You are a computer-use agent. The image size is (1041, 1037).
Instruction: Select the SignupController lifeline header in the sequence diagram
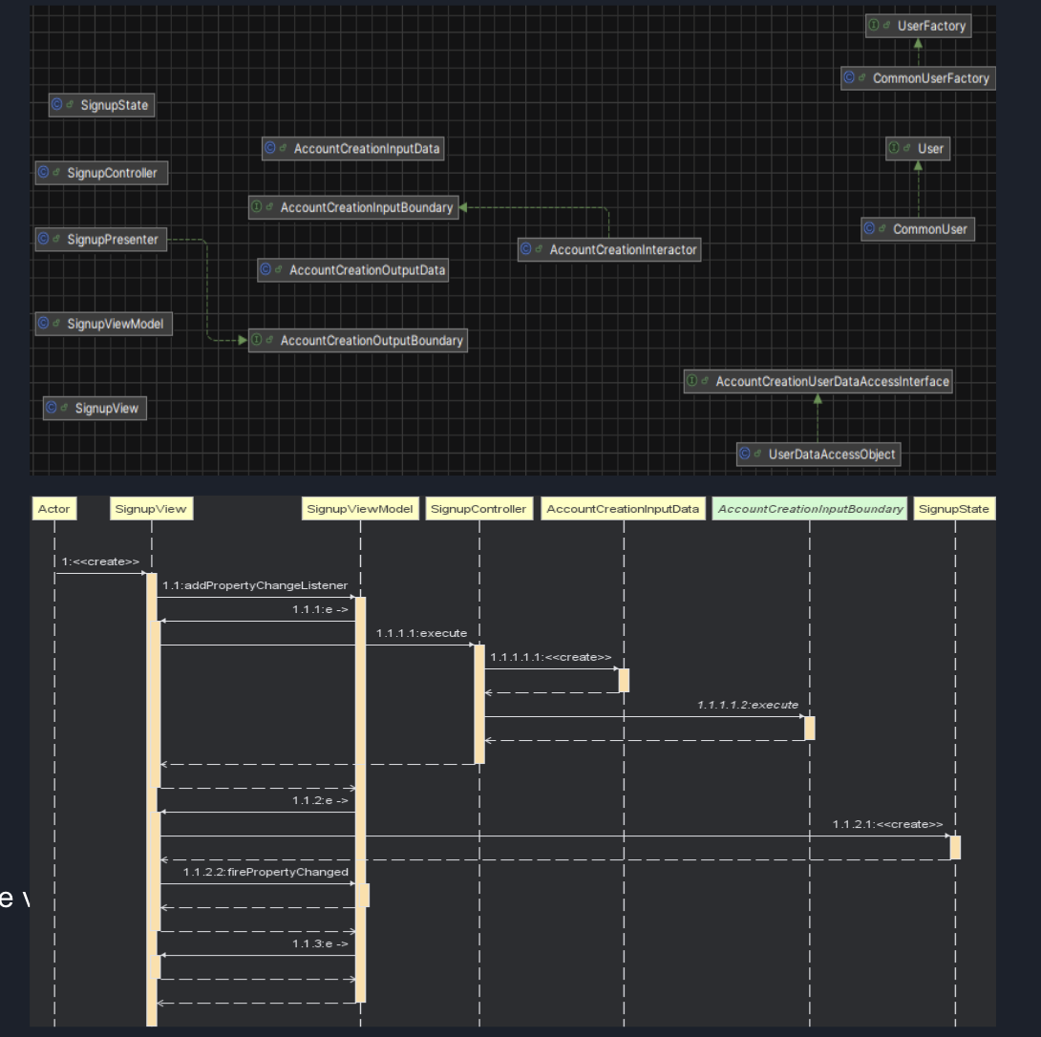478,509
